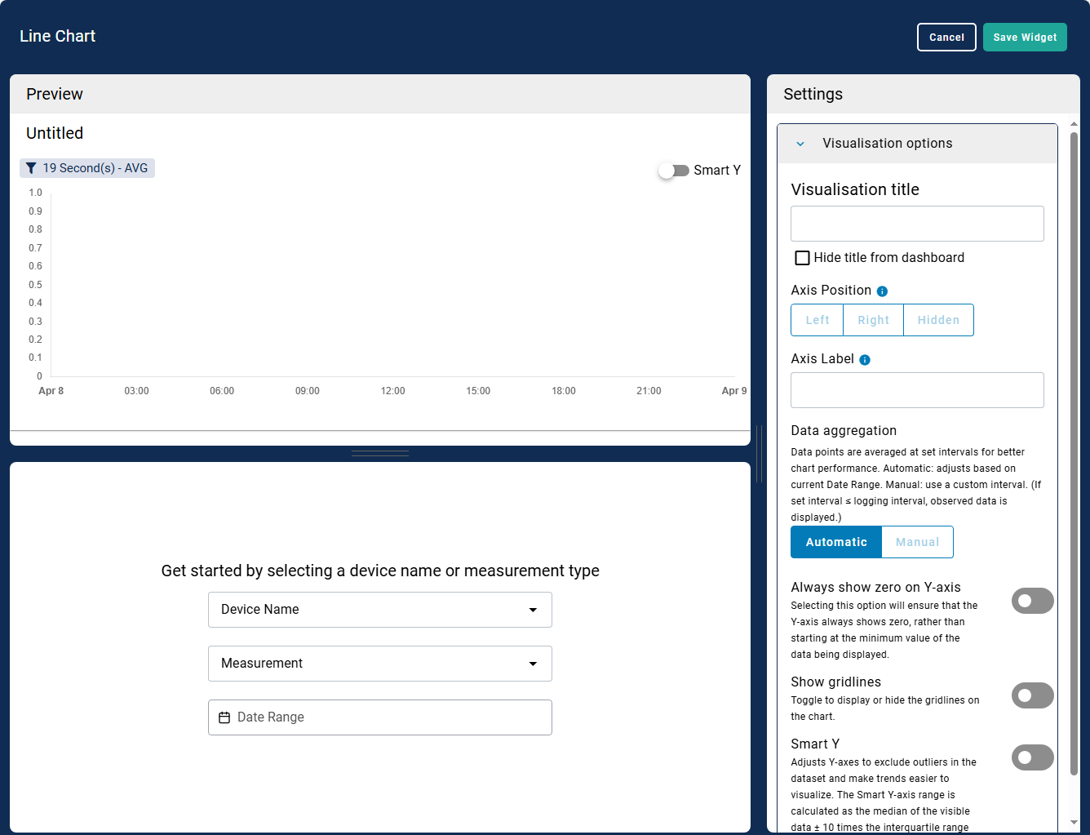Click the info icon beside Axis Position
Viewport: 1090px width, 835px height.
coord(882,291)
